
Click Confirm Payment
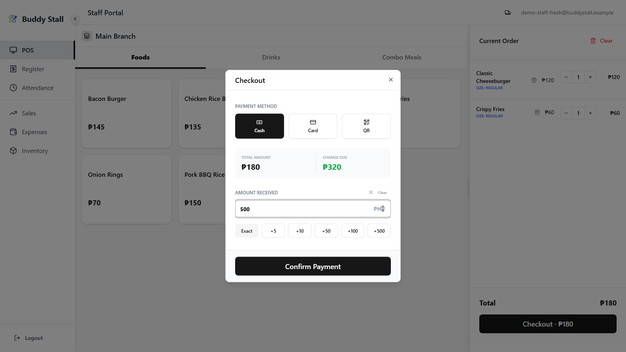pyautogui.click(x=313, y=266)
